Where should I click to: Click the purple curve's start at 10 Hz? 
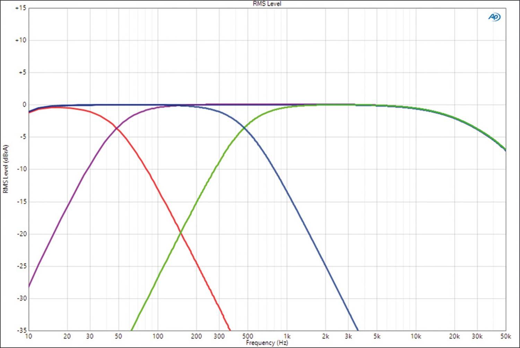29,287
